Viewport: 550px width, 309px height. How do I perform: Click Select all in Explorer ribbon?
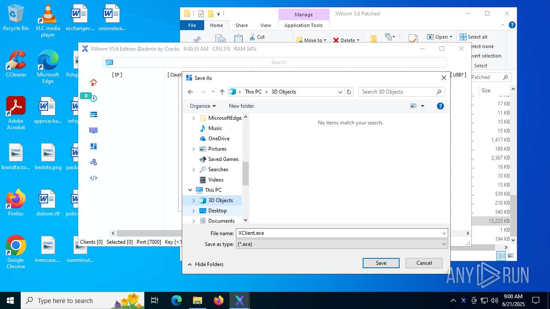point(474,37)
